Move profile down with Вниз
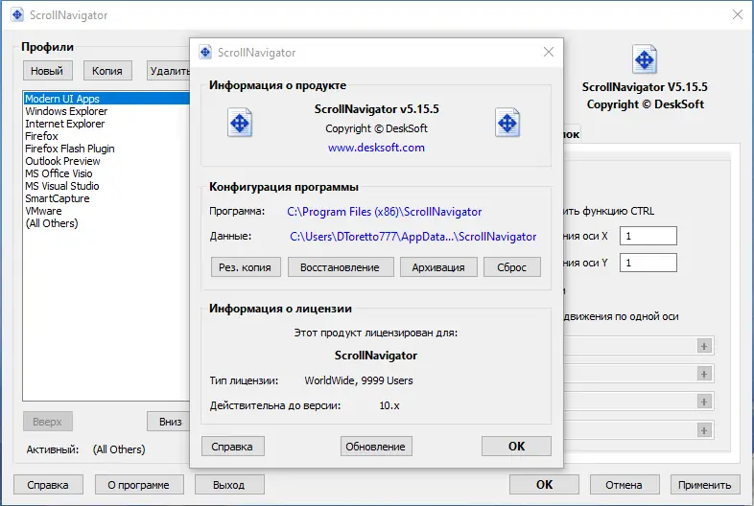754x506 pixels. (169, 422)
